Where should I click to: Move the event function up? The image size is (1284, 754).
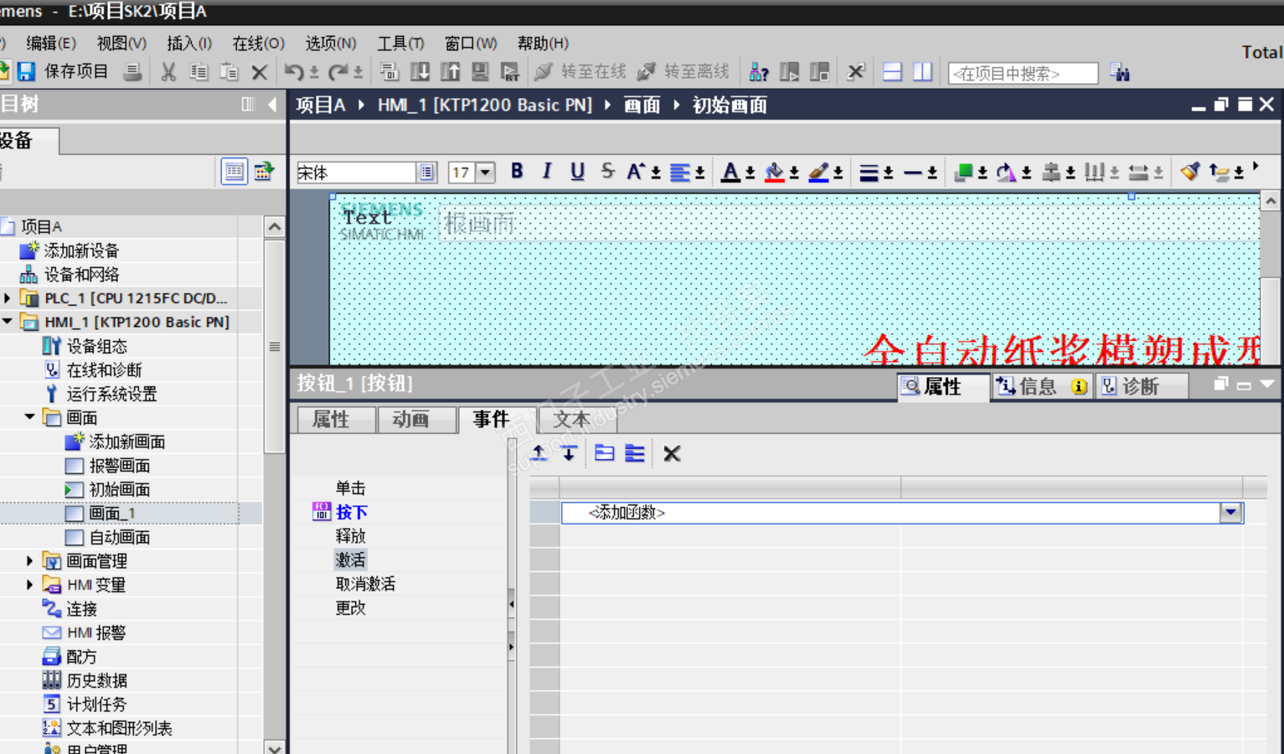pos(539,453)
